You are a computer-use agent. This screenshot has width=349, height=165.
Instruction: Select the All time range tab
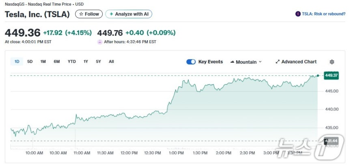point(111,62)
